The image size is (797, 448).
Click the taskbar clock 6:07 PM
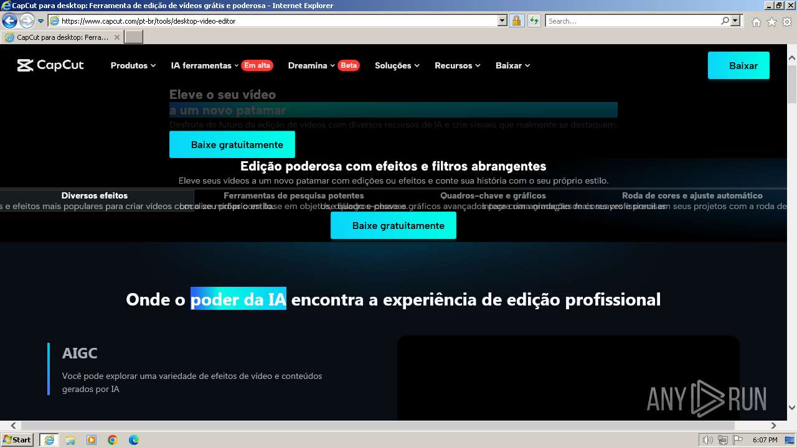(765, 440)
